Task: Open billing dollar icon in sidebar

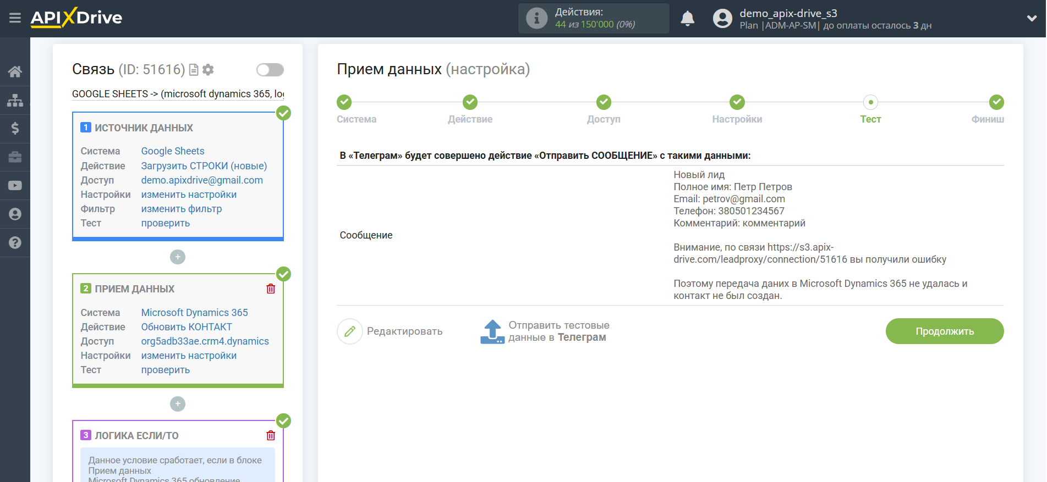Action: (15, 129)
